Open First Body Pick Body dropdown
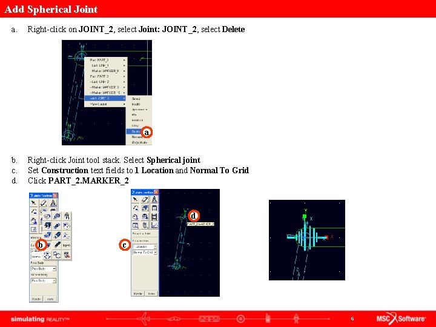436x327 pixels. [x=44, y=269]
